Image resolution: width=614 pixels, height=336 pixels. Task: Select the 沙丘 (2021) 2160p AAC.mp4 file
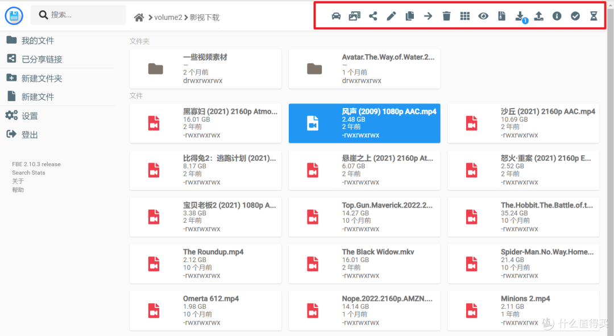524,123
